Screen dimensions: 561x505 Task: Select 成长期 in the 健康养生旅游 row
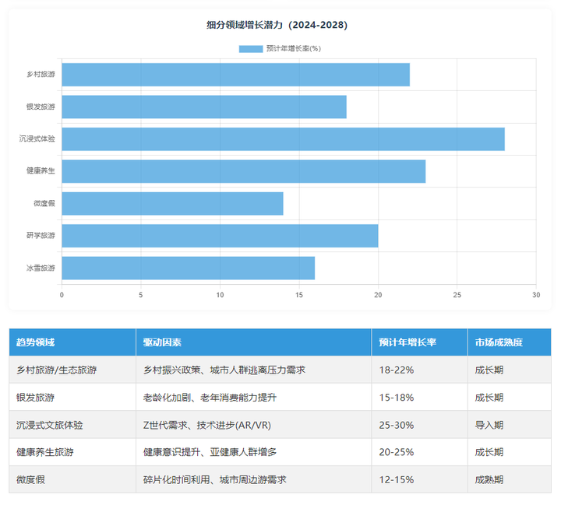coord(510,452)
